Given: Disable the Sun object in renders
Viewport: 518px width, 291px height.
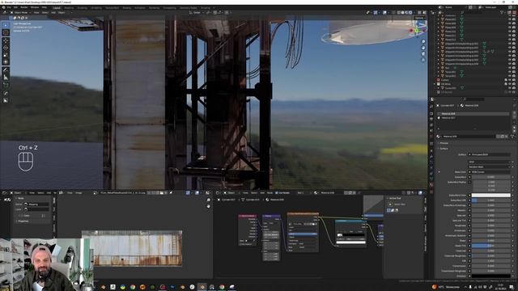Looking at the screenshot, I should [x=514, y=68].
